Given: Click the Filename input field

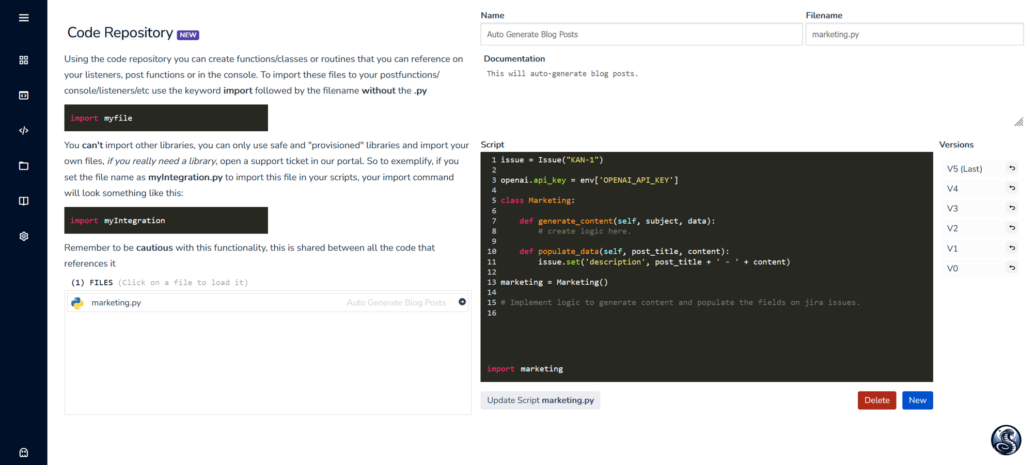Looking at the screenshot, I should click(914, 35).
